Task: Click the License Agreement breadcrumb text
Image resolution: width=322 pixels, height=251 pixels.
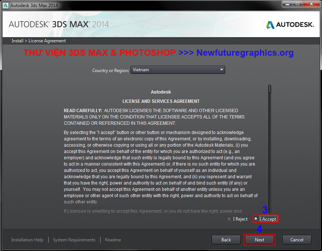Action: tap(47, 41)
